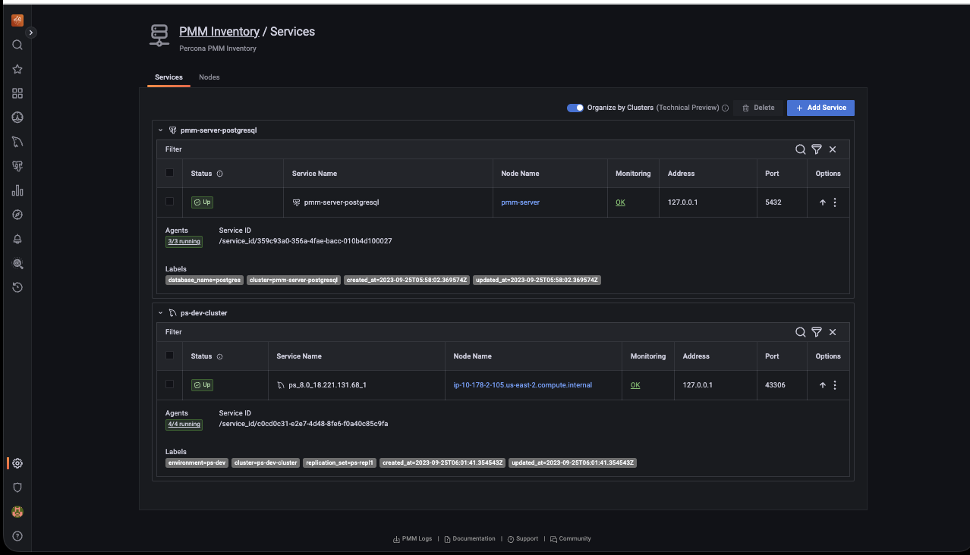The image size is (970, 555).
Task: Click the search magnifier in ps-dev-cluster filter bar
Action: pyautogui.click(x=800, y=332)
